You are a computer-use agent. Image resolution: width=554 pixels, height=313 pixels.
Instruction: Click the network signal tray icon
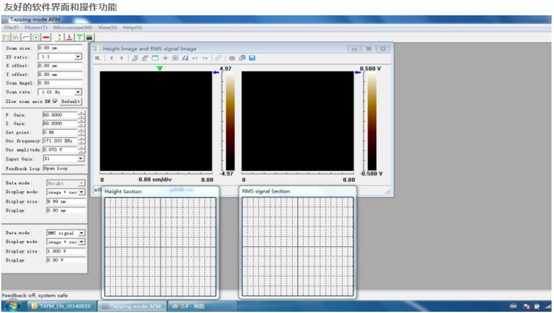(x=548, y=306)
